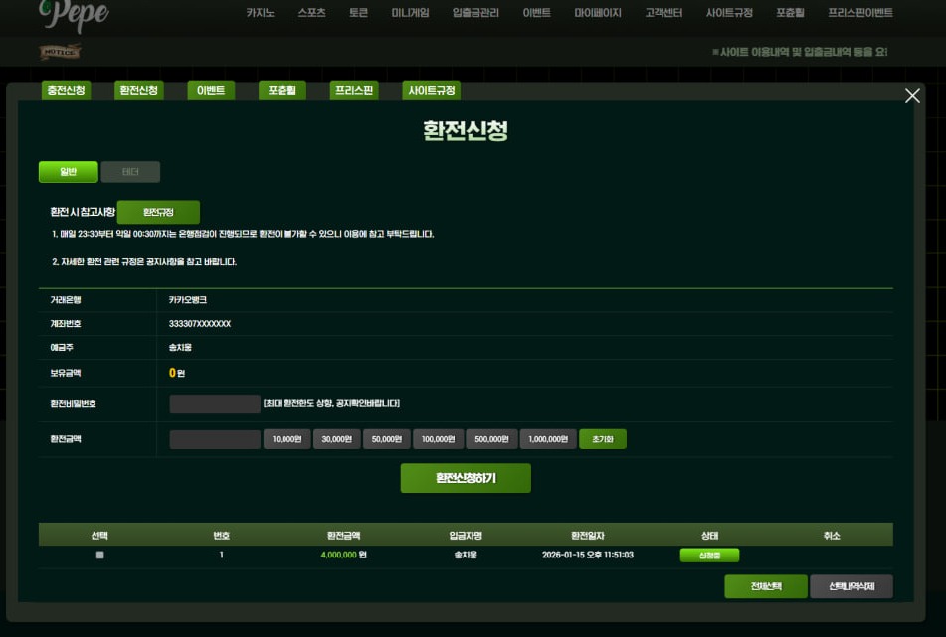Click the notice badge icon below the logo
This screenshot has width=946, height=637.
pyautogui.click(x=60, y=52)
